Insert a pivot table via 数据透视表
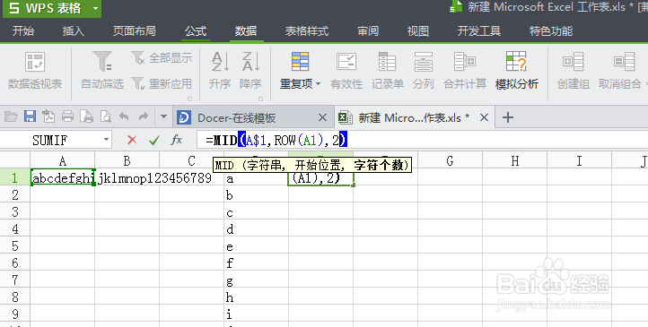 tap(35, 71)
